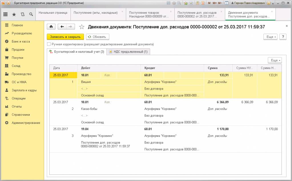Click the Дебет column header
This screenshot has width=292, height=181.
click(x=109, y=68)
